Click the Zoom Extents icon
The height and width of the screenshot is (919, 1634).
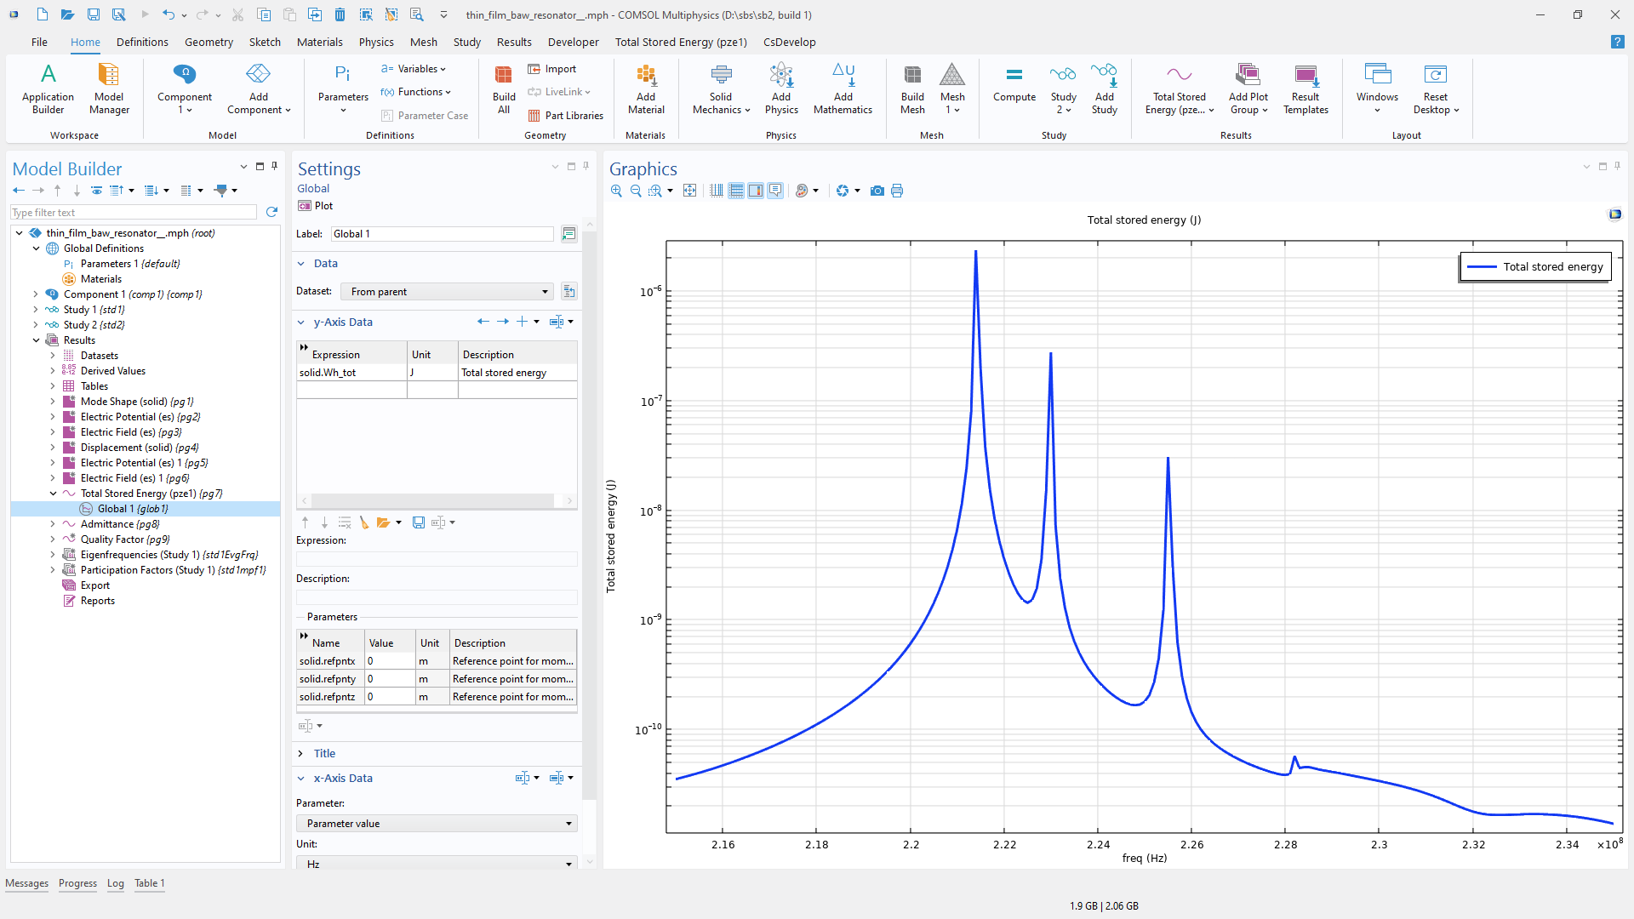pyautogui.click(x=689, y=191)
